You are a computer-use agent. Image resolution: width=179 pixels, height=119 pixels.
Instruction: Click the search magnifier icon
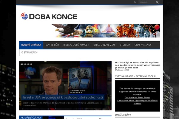[x=157, y=2]
